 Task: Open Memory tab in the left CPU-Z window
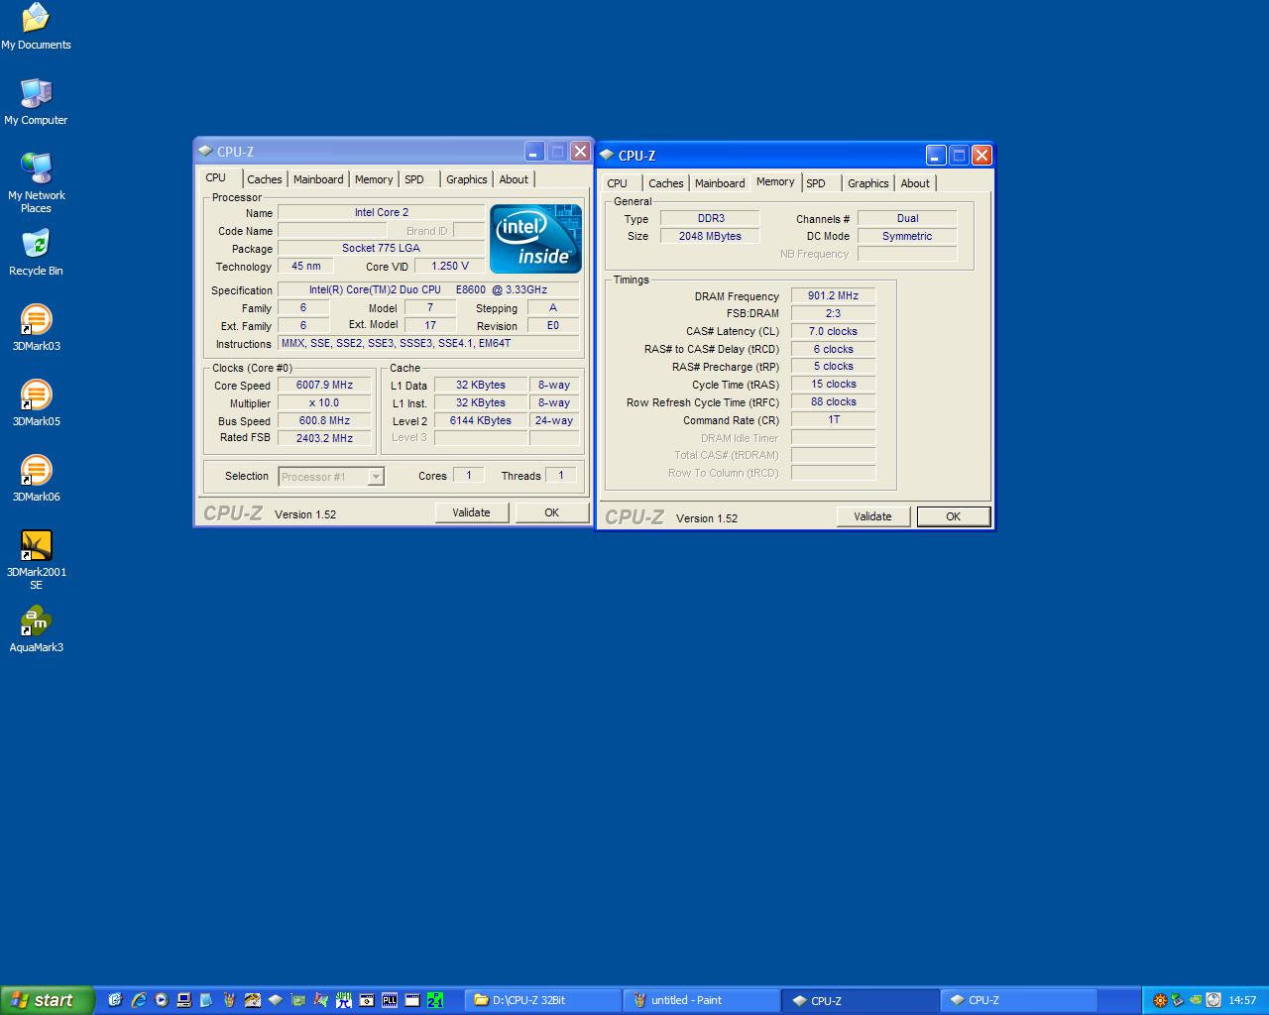pos(374,179)
